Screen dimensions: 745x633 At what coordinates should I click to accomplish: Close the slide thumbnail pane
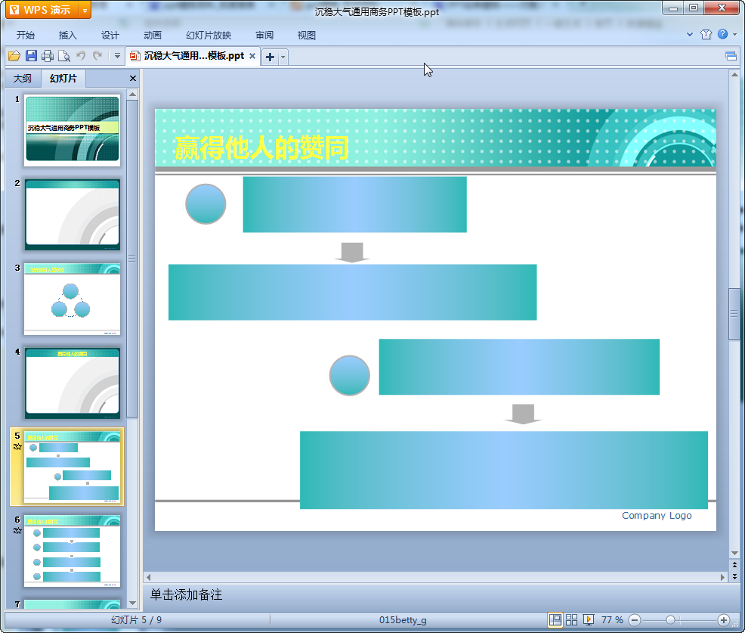pos(133,79)
